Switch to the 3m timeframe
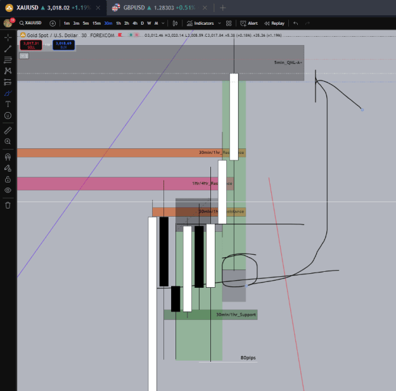The image size is (396, 391). pos(76,23)
